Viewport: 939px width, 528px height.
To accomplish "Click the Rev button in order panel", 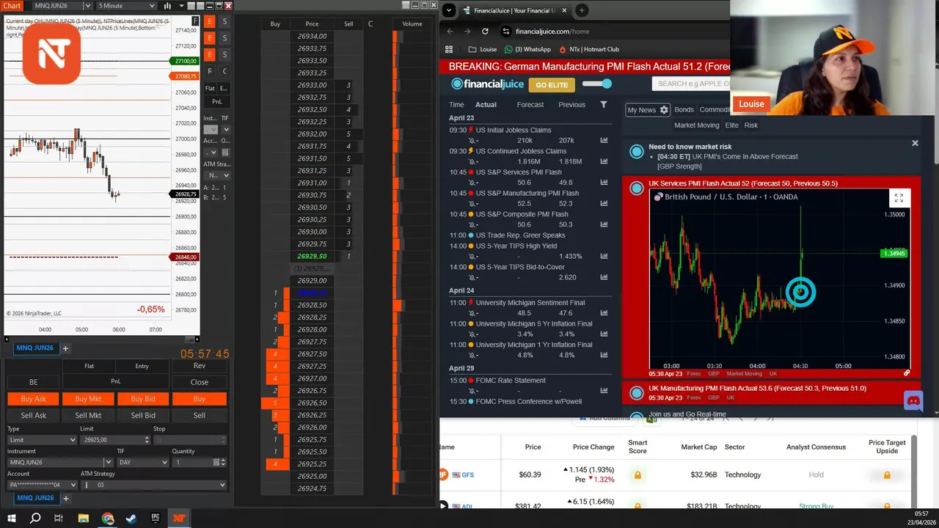I will pos(200,366).
